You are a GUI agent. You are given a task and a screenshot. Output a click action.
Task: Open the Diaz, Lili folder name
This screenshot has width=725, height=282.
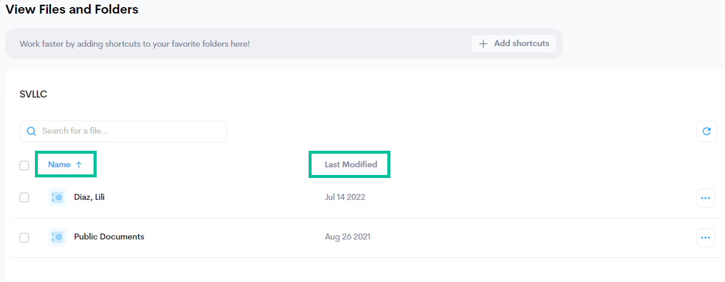[x=89, y=197]
